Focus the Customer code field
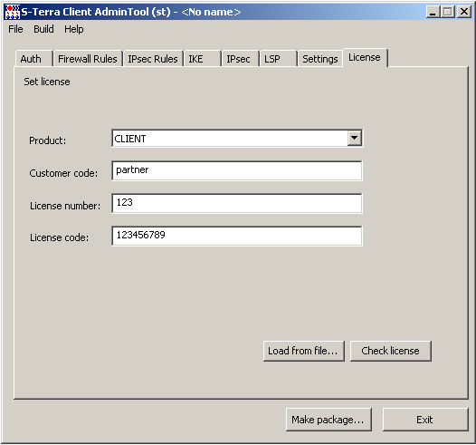Image resolution: width=476 pixels, height=445 pixels. [x=237, y=170]
